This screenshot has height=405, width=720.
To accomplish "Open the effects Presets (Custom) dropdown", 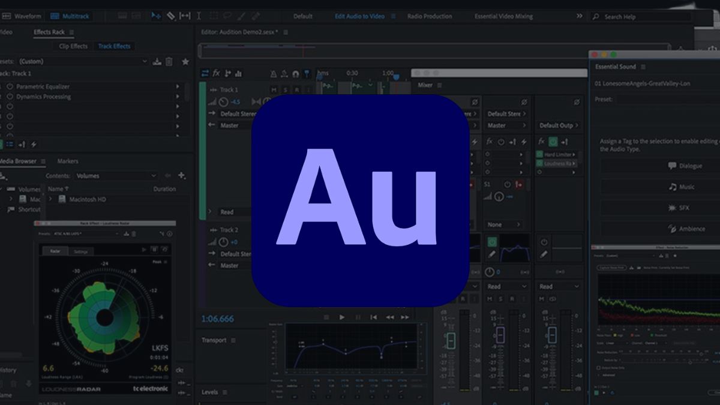I will click(x=82, y=61).
